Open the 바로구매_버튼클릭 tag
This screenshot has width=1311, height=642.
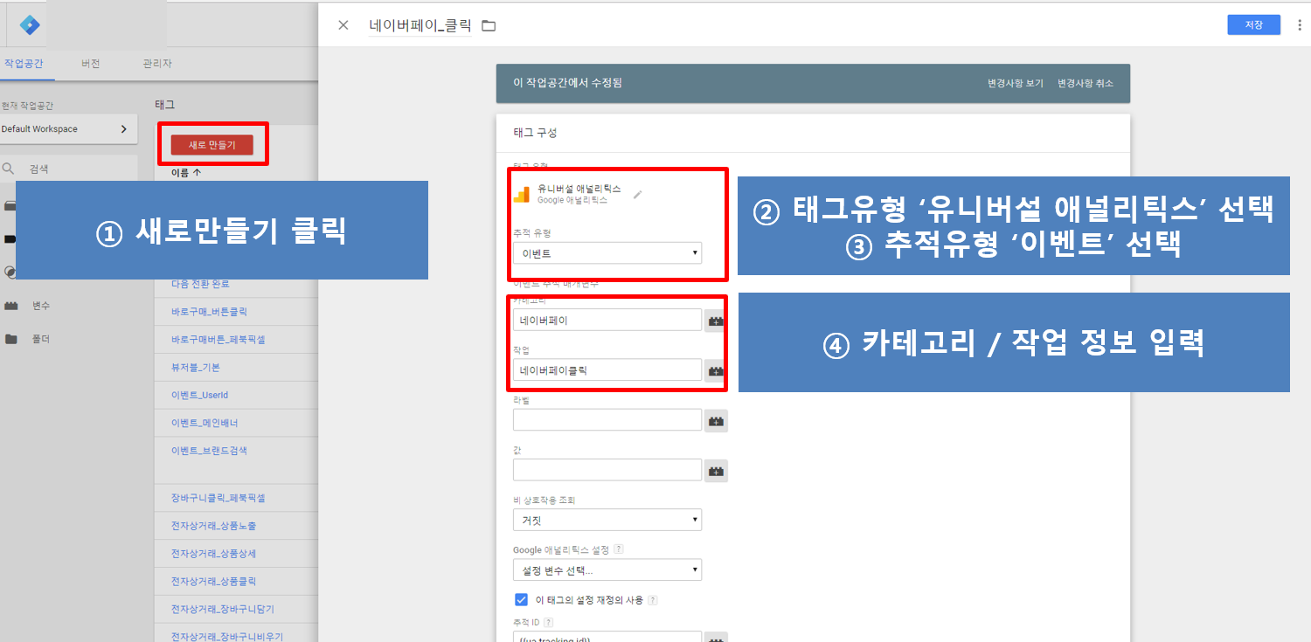(210, 311)
